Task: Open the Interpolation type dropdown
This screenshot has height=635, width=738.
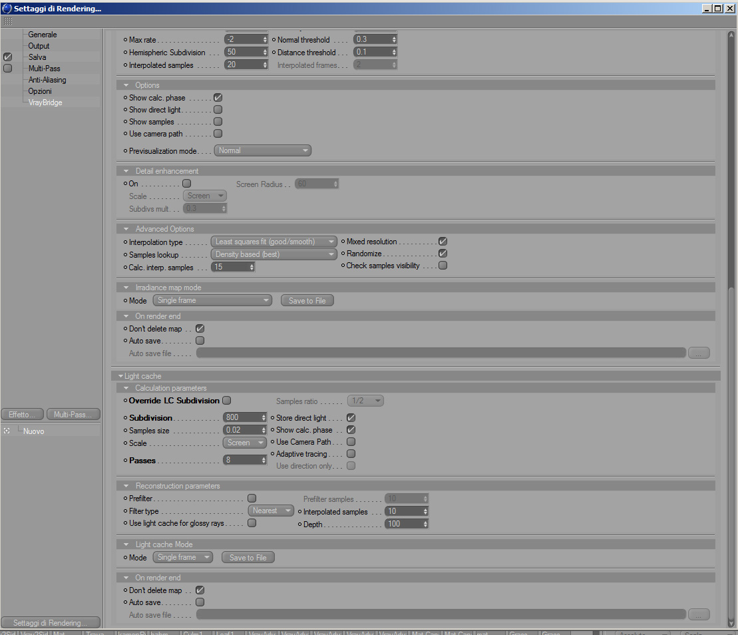Action: (x=274, y=242)
